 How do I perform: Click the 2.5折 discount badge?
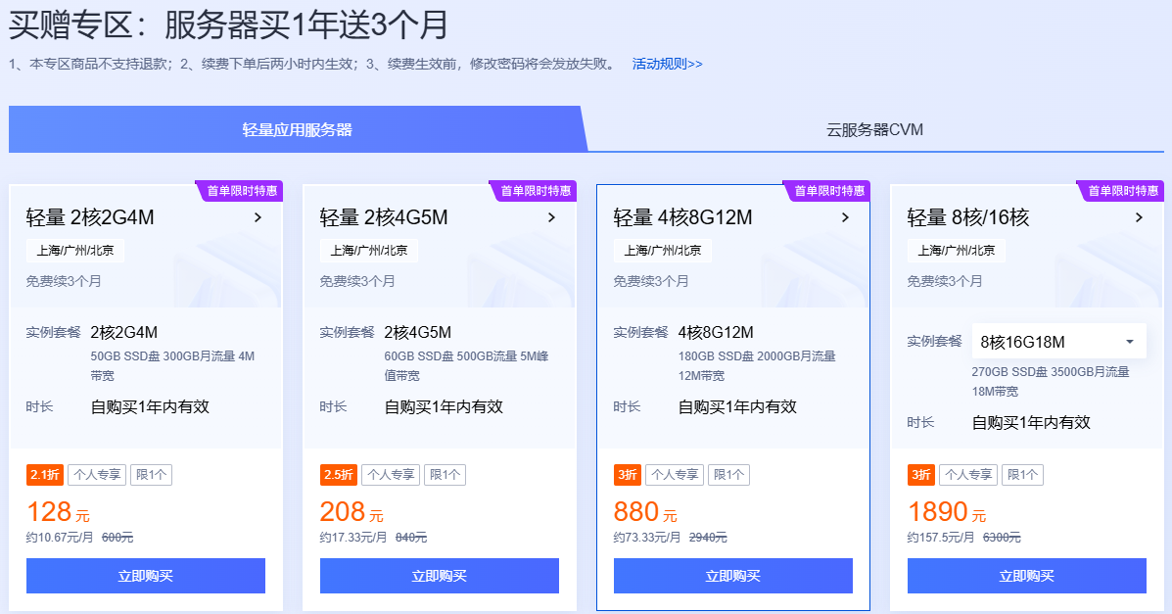point(339,475)
